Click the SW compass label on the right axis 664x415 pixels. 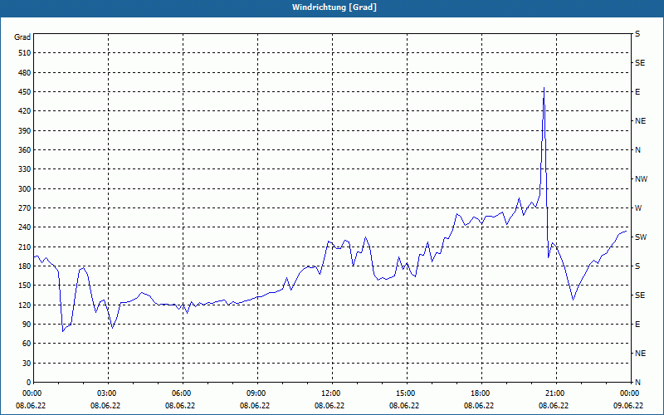coord(641,237)
